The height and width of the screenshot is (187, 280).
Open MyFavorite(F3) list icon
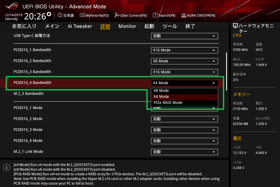click(82, 15)
